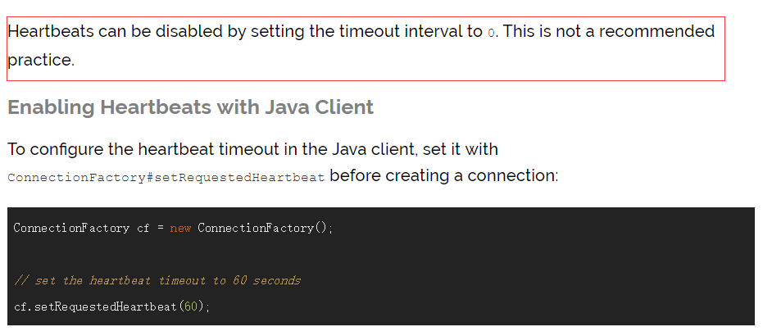
Task: Click the "Enabling Heartbeats with Java Client" heading
Action: pyautogui.click(x=190, y=107)
